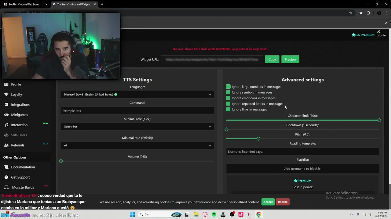This screenshot has height=219, width=391.
Task: Open the Minimal role (Twitch) dropdown
Action: (x=137, y=145)
